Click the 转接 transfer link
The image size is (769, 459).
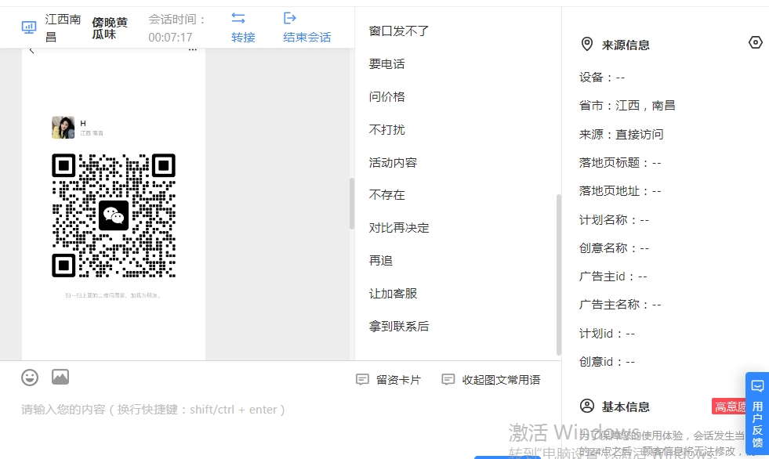[243, 38]
